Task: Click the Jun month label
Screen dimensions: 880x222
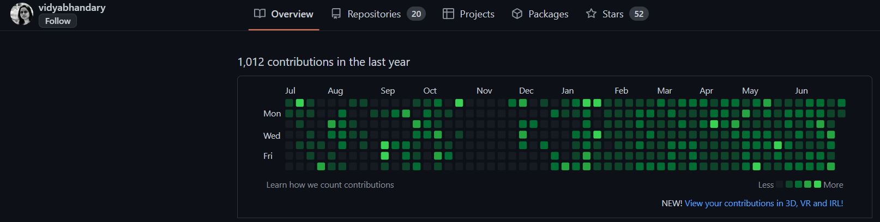Action: click(801, 91)
